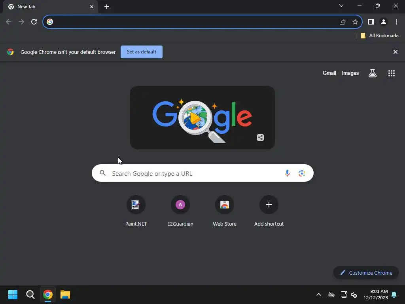Open Google apps grid
This screenshot has height=304, width=405.
392,73
